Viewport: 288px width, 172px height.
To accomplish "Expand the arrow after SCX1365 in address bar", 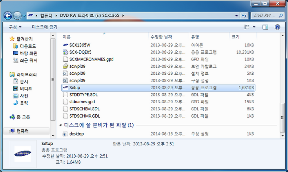I will (x=123, y=16).
